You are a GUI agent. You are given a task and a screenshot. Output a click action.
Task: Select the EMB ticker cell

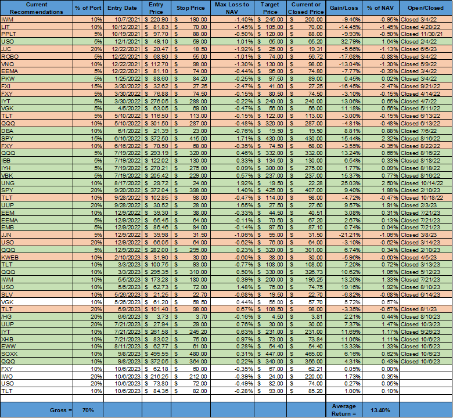[37, 228]
